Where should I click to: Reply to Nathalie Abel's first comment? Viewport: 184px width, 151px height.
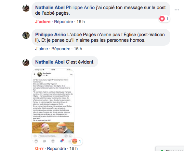pos(63,22)
